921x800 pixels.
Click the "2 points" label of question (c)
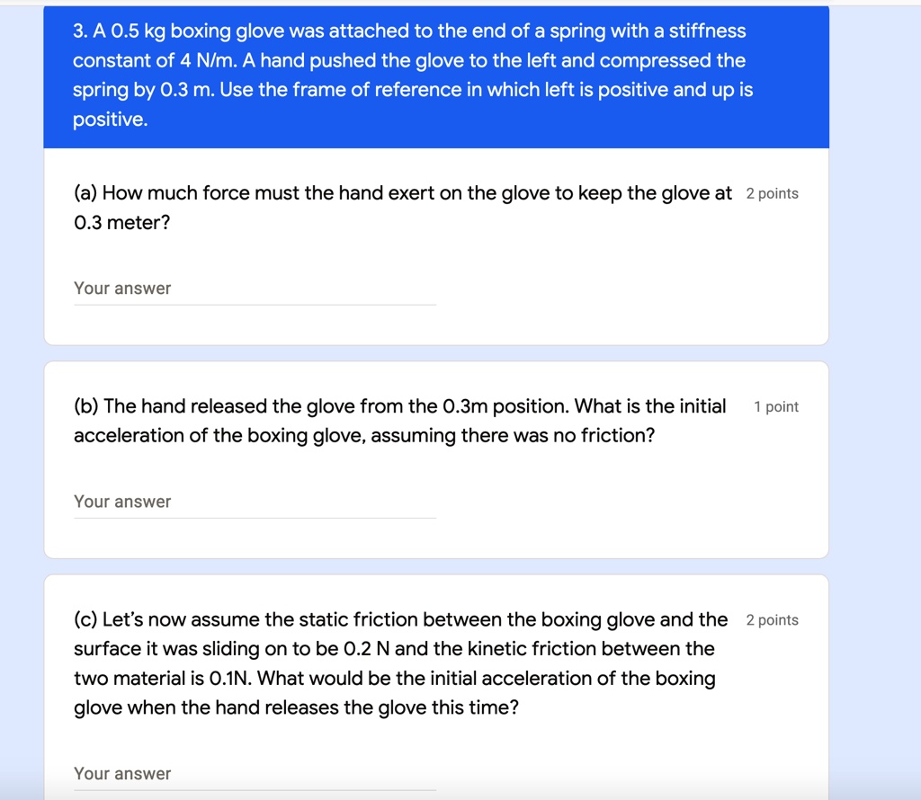(772, 620)
